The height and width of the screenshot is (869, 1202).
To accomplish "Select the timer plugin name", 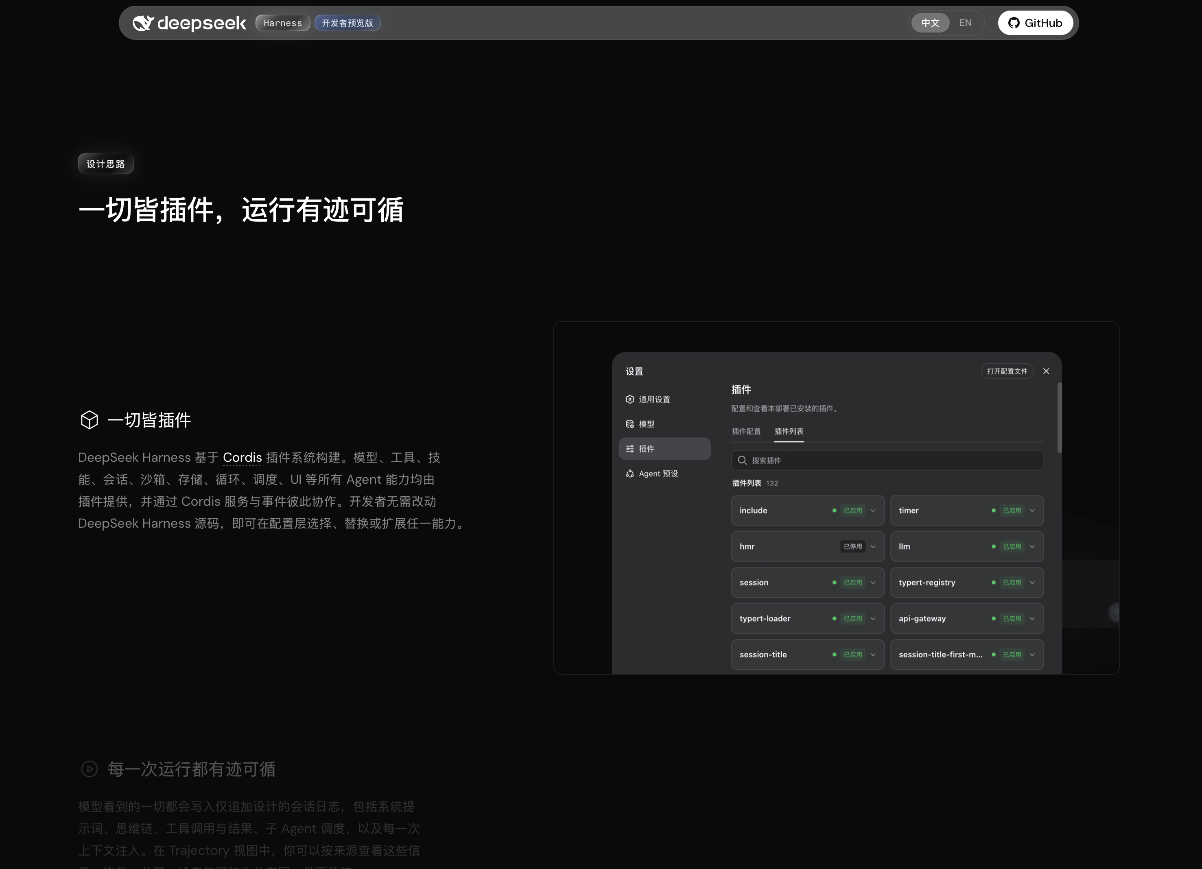I will 908,510.
